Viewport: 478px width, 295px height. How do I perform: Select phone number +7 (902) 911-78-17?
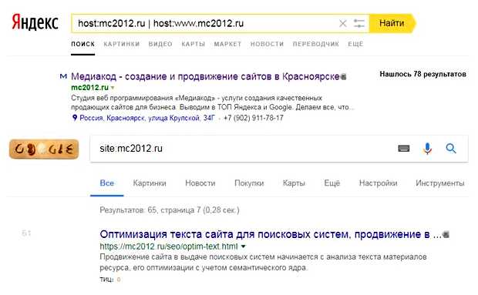point(254,118)
